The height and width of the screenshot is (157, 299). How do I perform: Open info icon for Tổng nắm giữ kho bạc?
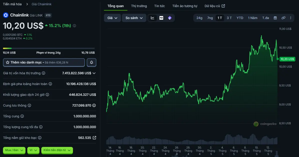coord(40,138)
